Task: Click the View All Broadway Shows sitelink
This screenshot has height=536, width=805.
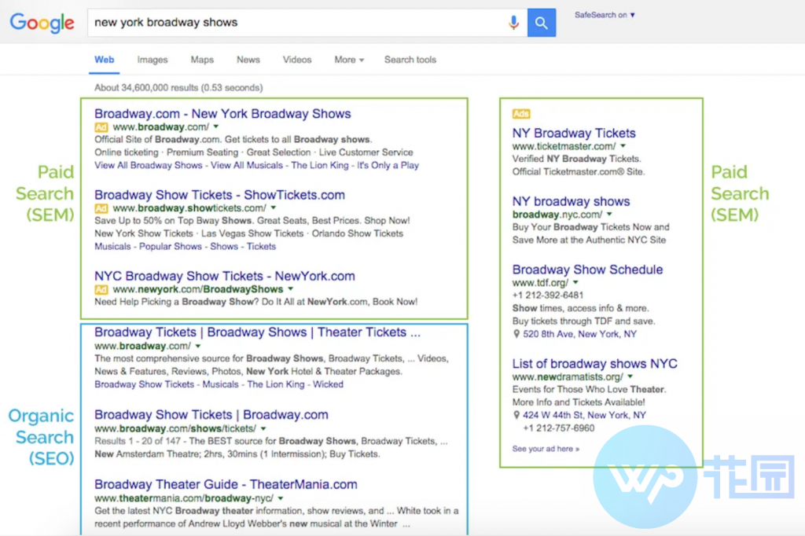Action: pyautogui.click(x=148, y=165)
